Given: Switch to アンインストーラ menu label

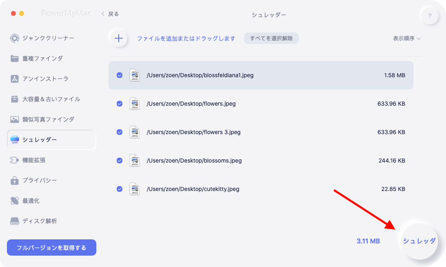Looking at the screenshot, I should (x=46, y=79).
